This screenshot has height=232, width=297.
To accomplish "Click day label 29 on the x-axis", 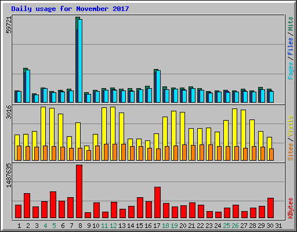I will click(x=261, y=226).
